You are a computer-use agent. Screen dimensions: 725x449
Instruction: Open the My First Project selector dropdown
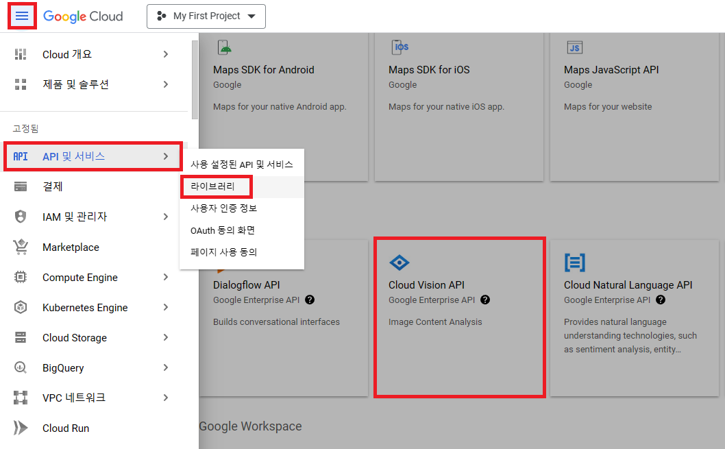pyautogui.click(x=206, y=16)
